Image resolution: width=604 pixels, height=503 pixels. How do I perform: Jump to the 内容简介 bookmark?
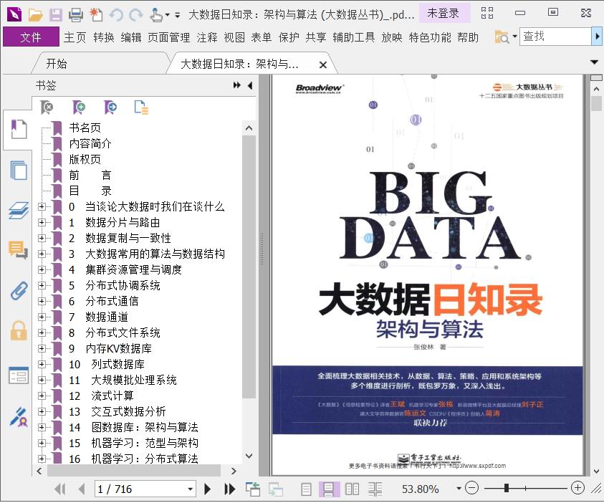pyautogui.click(x=90, y=143)
